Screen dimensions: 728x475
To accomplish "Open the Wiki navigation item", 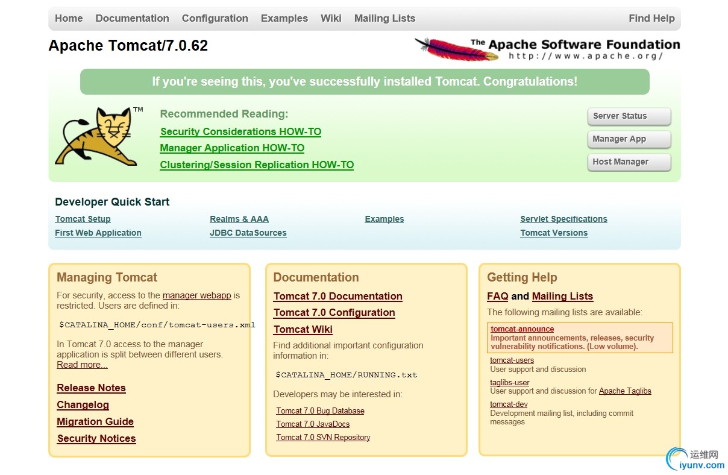I will (x=331, y=18).
